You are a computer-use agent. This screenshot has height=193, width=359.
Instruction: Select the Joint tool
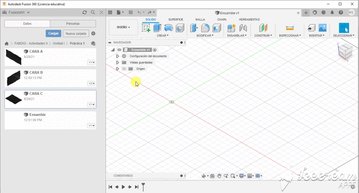tap(243, 28)
